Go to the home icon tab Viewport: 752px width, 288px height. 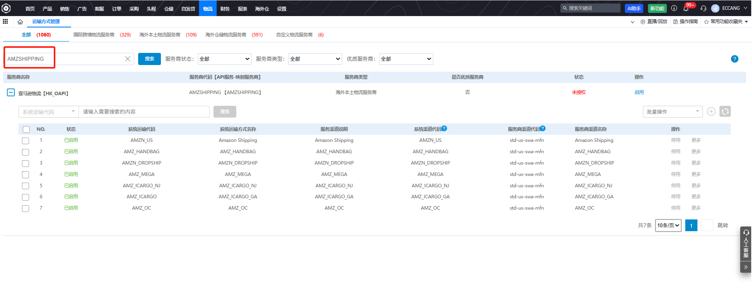pyautogui.click(x=20, y=22)
